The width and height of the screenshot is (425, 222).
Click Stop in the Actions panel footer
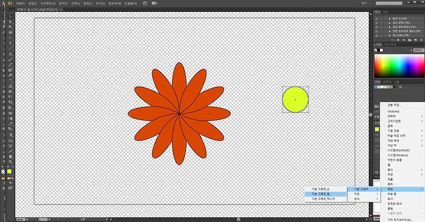tap(393, 40)
